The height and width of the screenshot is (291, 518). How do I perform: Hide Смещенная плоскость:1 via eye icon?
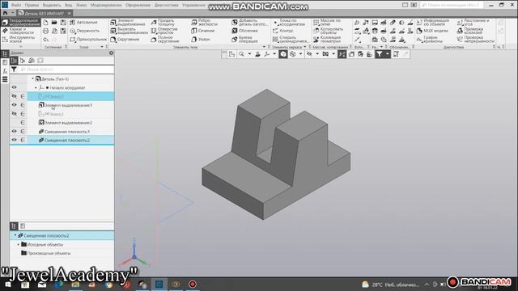coord(15,131)
